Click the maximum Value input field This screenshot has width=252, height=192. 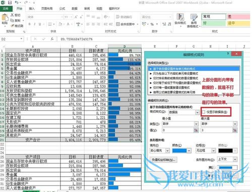[217, 130]
